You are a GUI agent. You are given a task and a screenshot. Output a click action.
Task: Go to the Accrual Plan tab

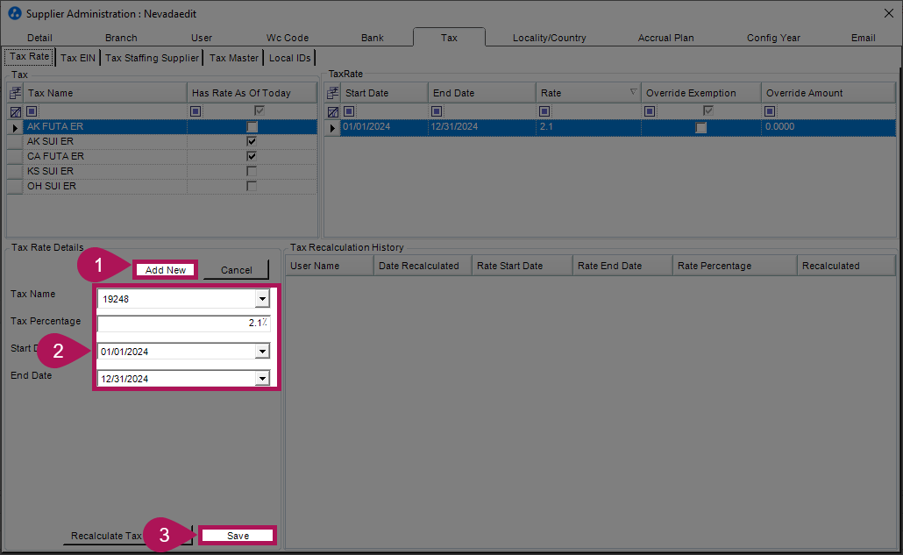(x=665, y=38)
